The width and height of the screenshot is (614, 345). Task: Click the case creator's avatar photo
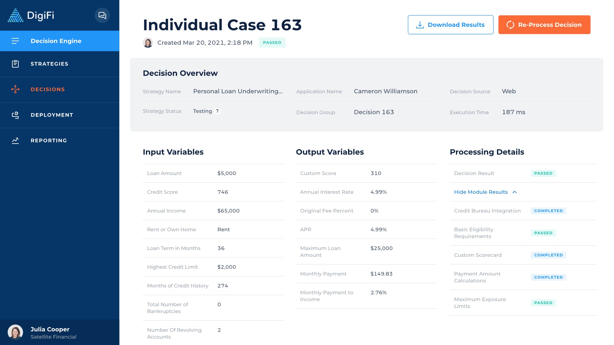pos(148,42)
